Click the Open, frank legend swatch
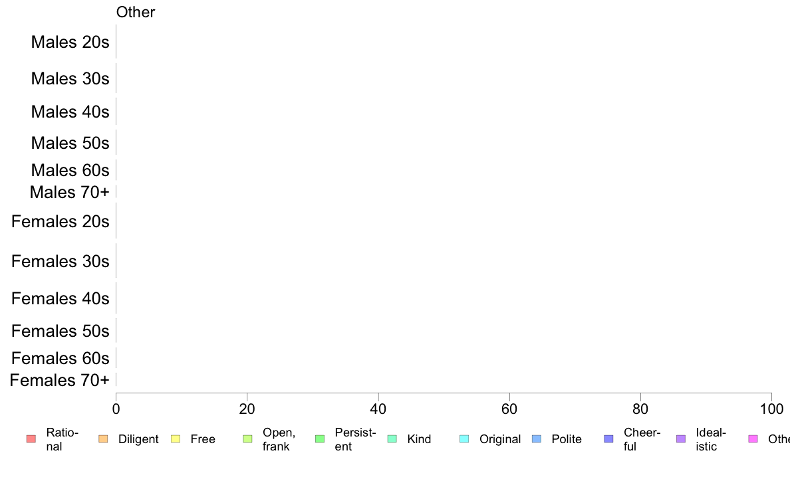This screenshot has width=790, height=489. (x=247, y=439)
